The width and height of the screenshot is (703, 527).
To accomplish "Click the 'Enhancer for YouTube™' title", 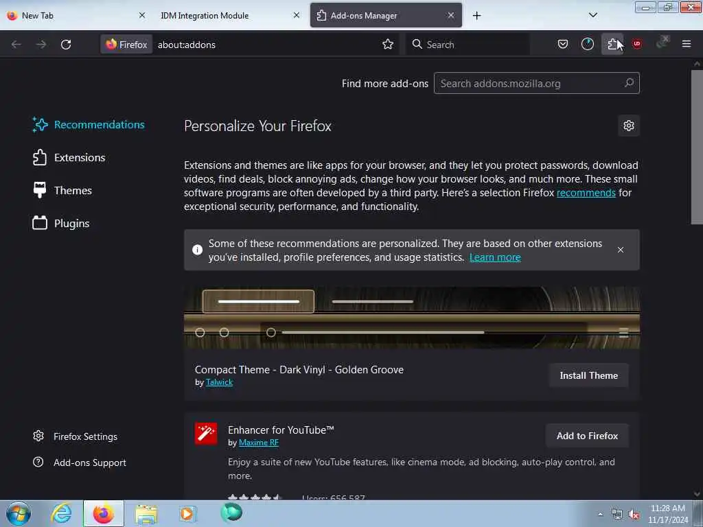I will pyautogui.click(x=281, y=430).
